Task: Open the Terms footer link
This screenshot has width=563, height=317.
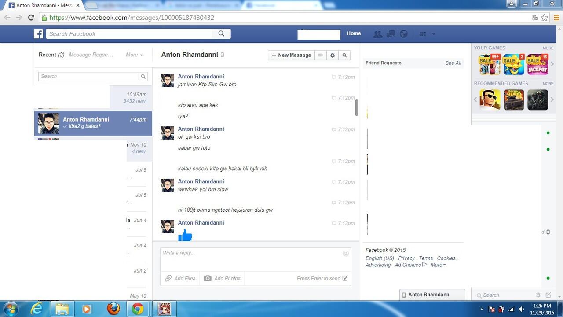Action: tap(426, 258)
